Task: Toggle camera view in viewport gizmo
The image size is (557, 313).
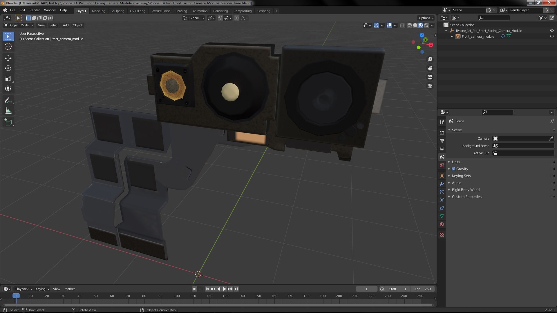Action: click(430, 77)
